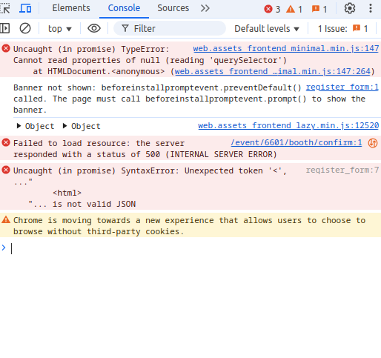Click the issues count badge in tab bar

point(319,9)
